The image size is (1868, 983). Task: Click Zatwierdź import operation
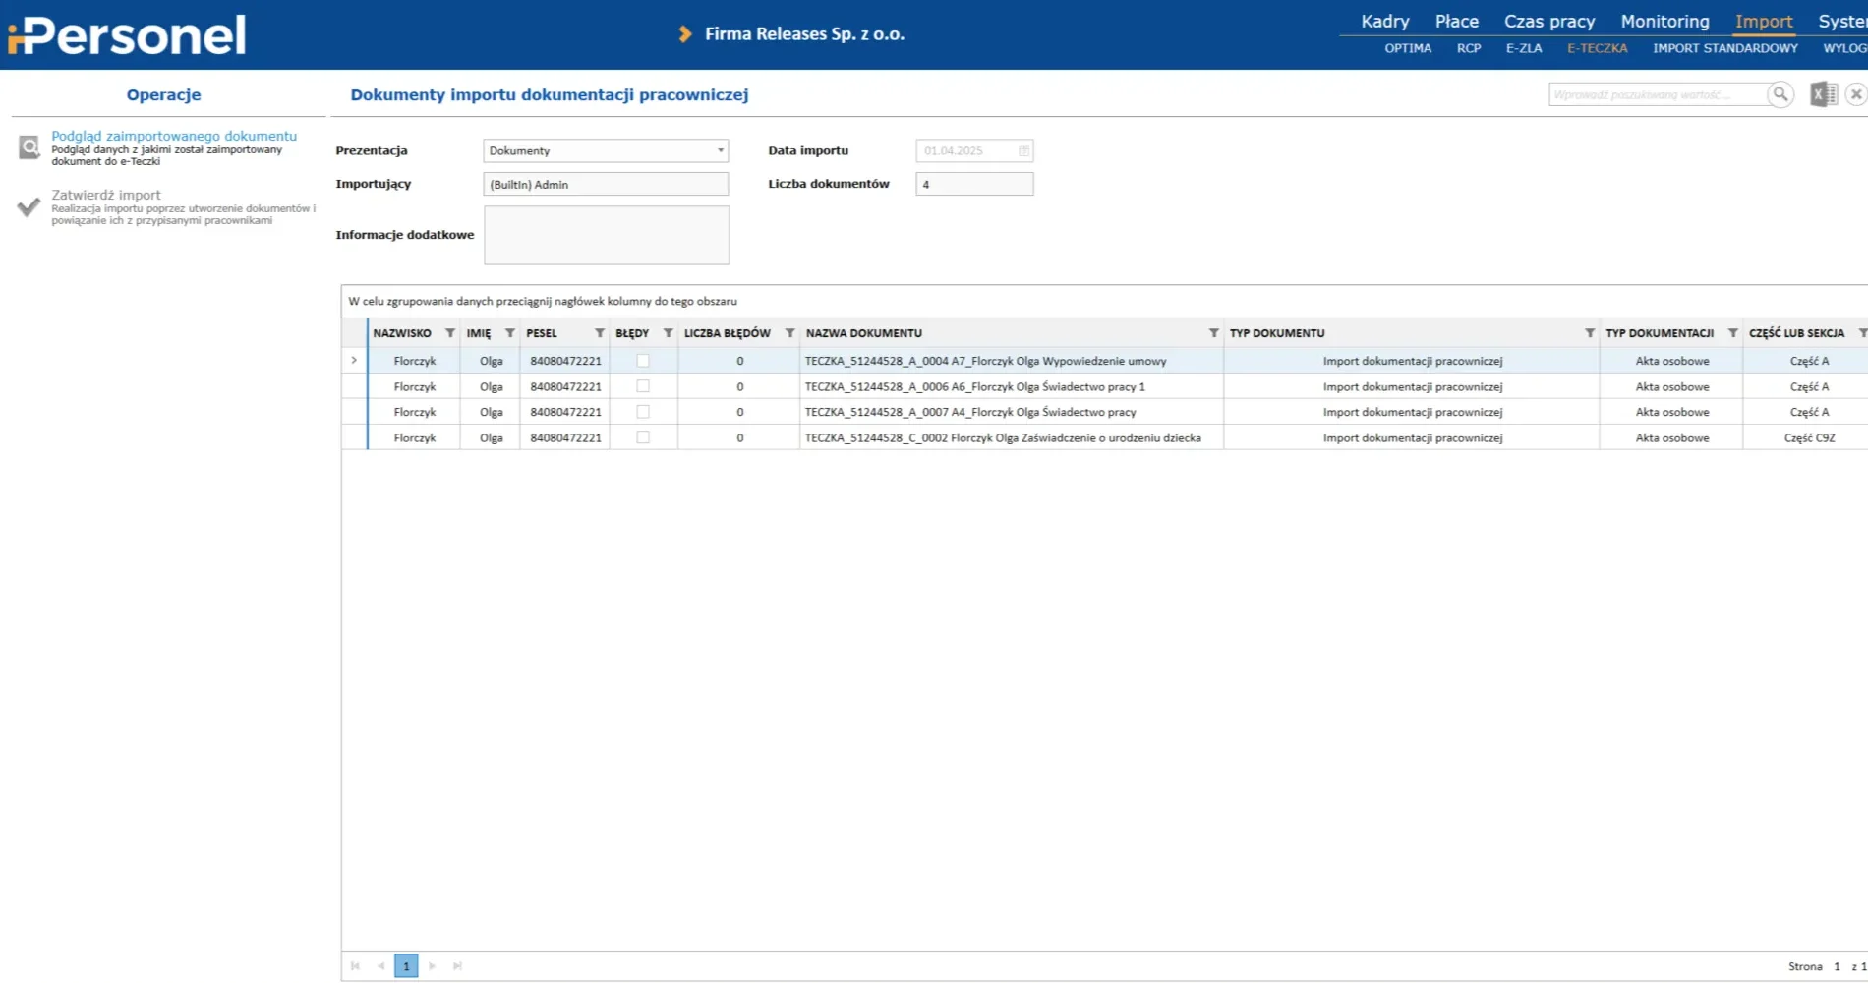click(106, 195)
